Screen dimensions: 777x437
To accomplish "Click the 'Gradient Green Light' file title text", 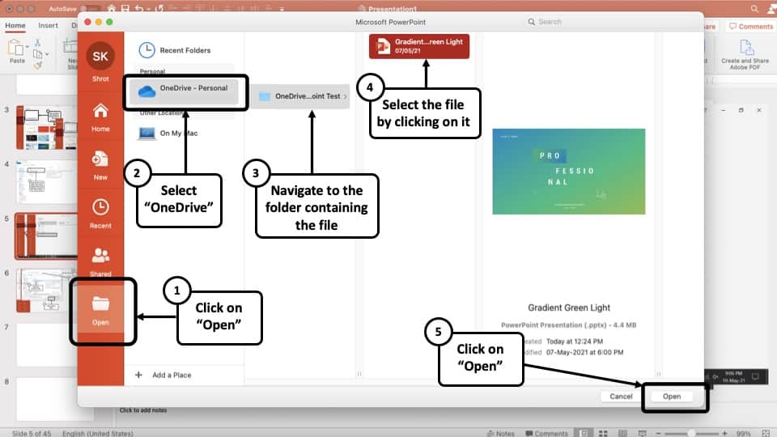I will coord(569,308).
